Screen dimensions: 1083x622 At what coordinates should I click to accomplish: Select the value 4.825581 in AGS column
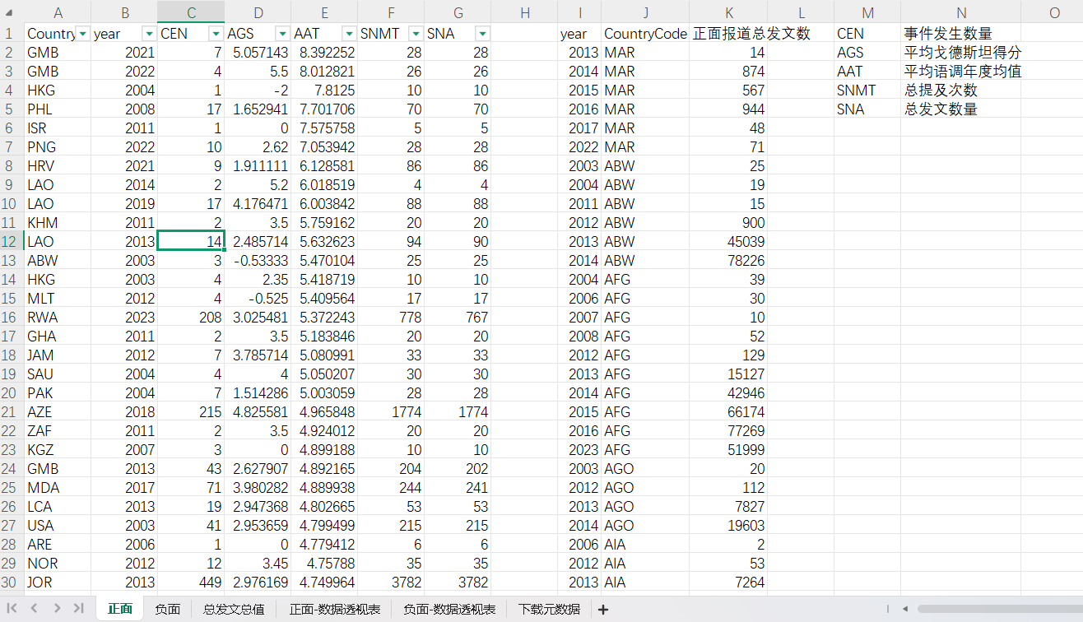(x=258, y=412)
